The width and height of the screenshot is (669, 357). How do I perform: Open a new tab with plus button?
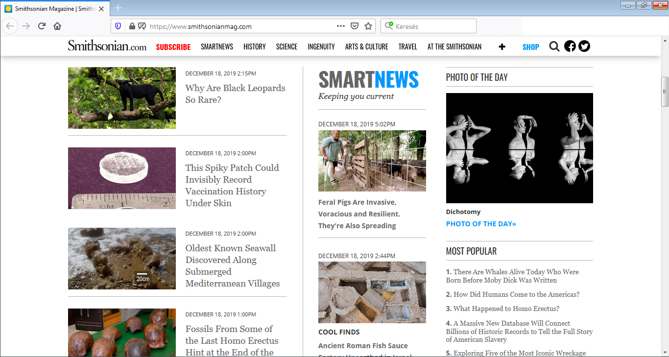pyautogui.click(x=118, y=8)
